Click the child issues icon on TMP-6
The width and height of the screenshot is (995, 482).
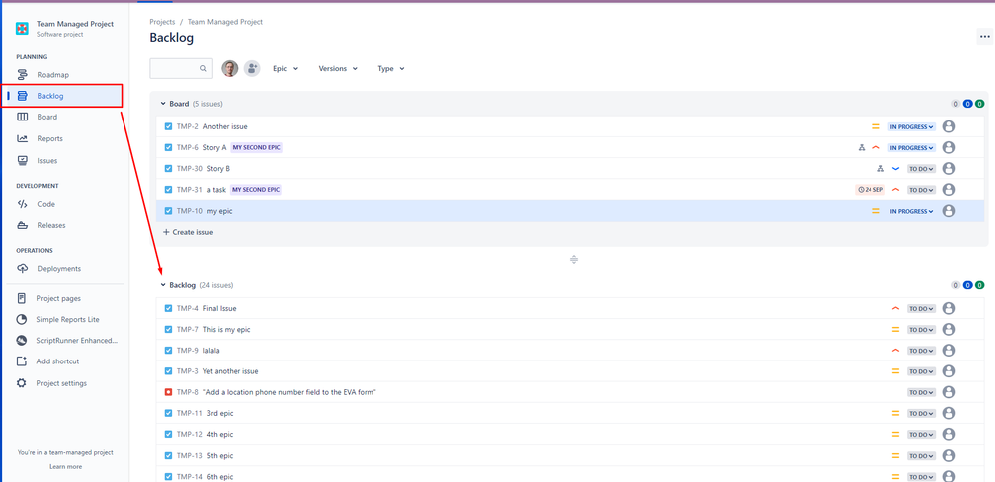(862, 147)
